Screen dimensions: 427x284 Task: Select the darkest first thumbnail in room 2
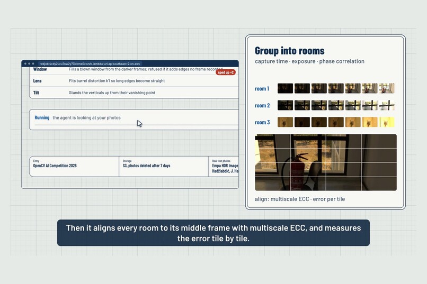click(285, 105)
